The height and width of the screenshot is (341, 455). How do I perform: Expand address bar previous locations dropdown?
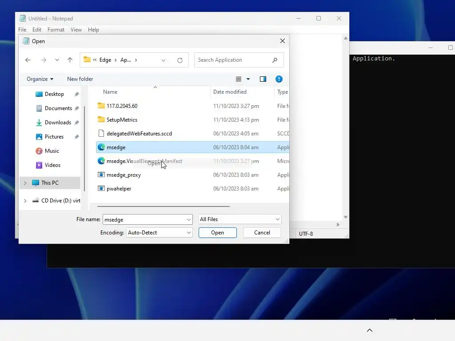(x=164, y=60)
